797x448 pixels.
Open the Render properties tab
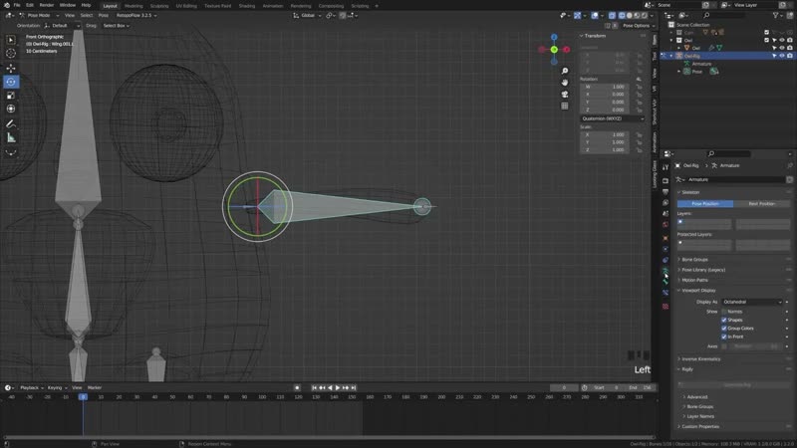665,181
